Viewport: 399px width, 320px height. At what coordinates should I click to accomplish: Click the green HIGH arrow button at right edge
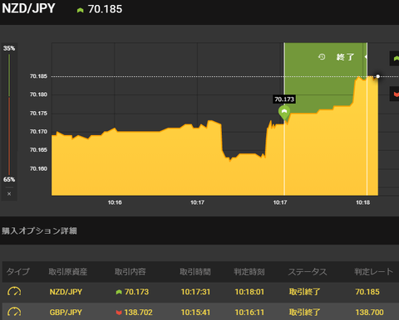pos(395,58)
